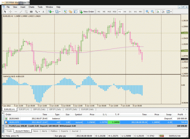Toggle Chart Shift
The width and height of the screenshot is (190, 139).
tap(163, 12)
